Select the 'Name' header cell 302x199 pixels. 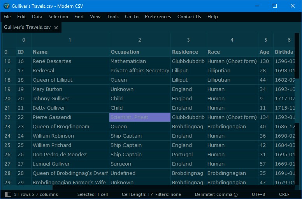click(x=70, y=52)
